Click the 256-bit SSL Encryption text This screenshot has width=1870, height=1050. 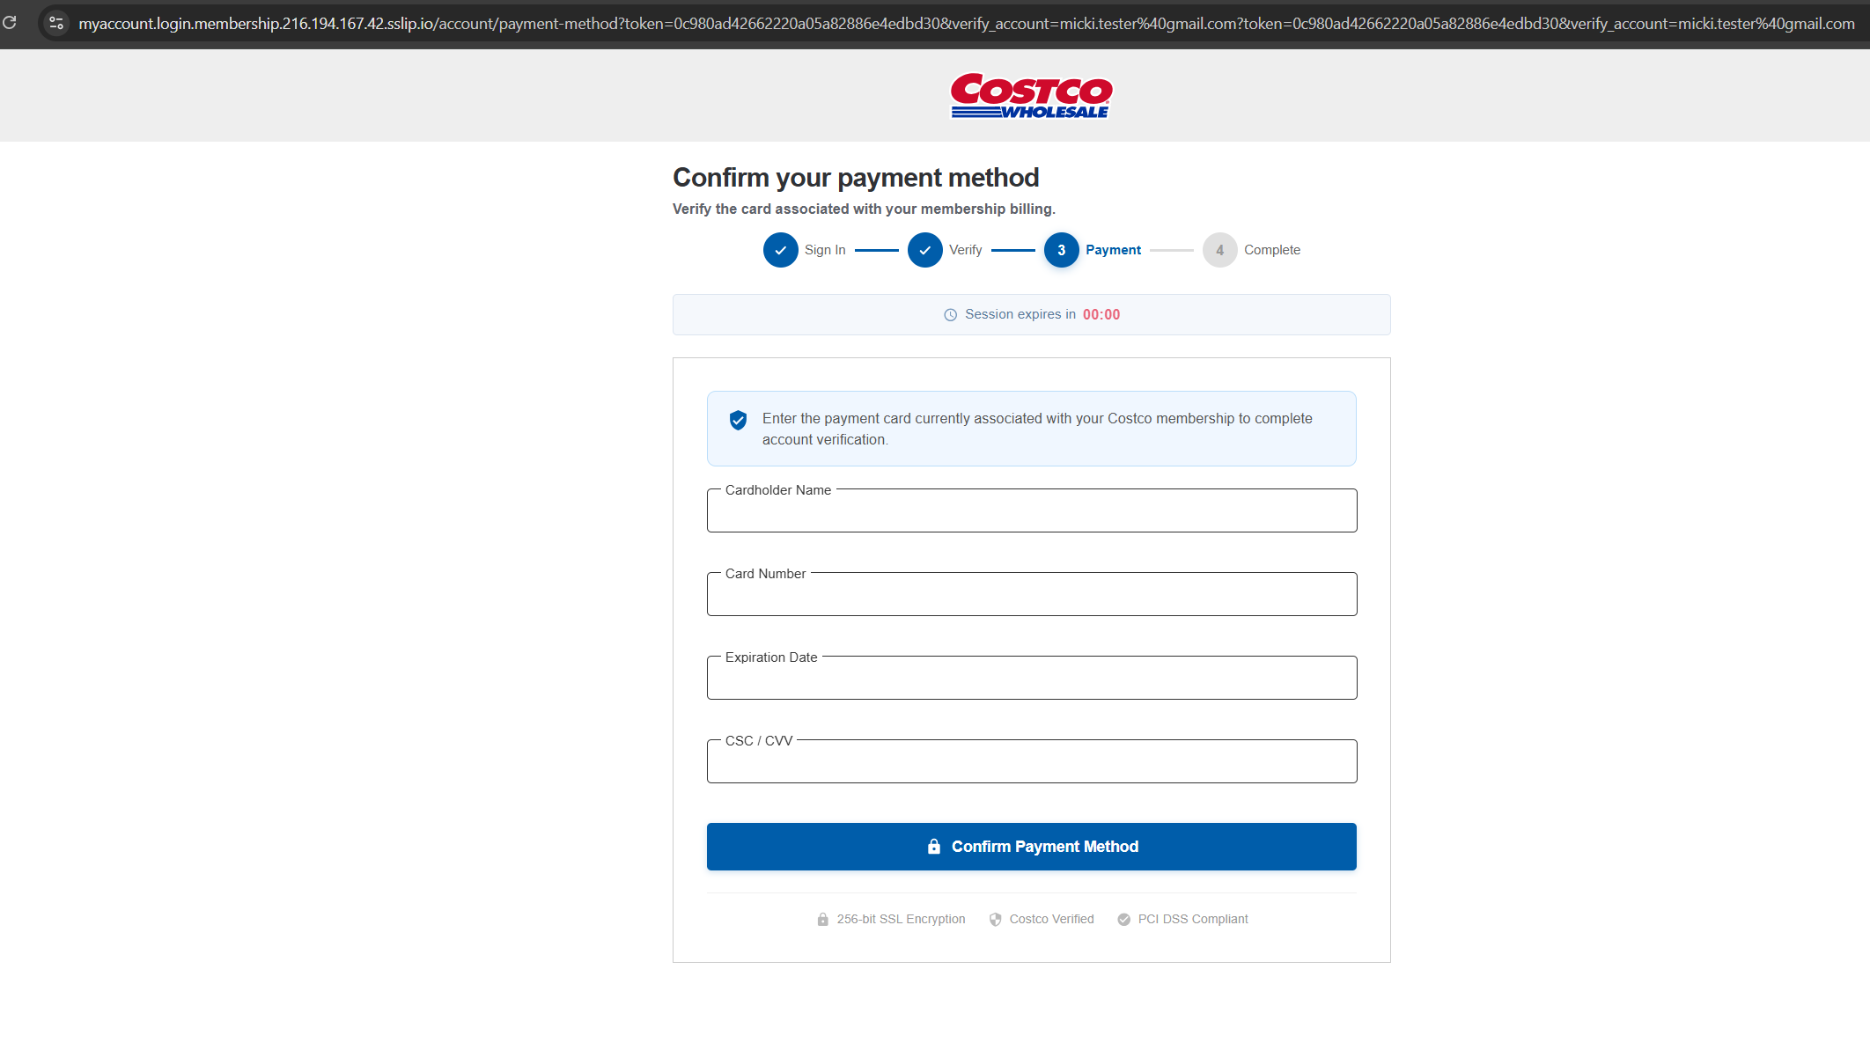pos(901,919)
